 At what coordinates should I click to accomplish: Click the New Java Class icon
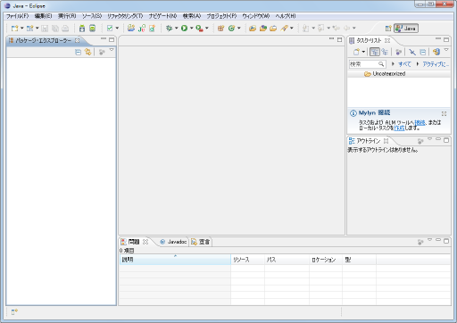pos(231,29)
